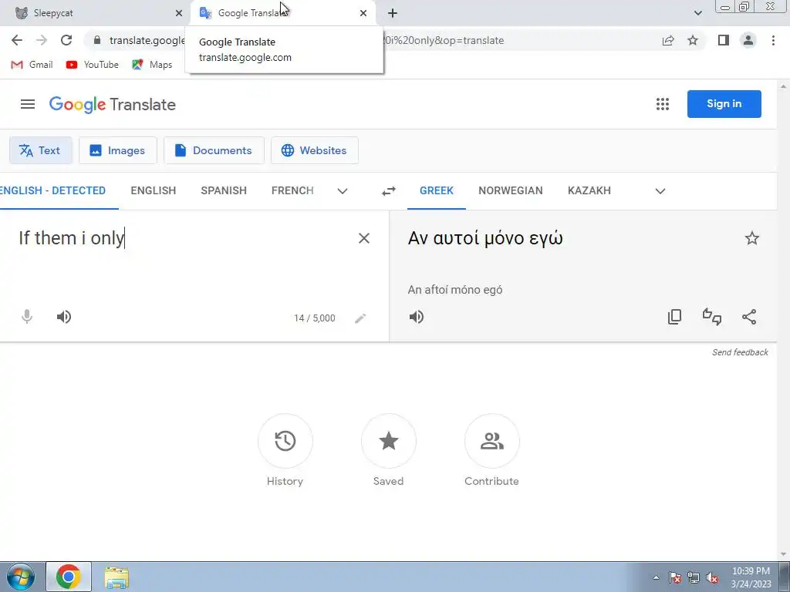Click the Send feedback link
The image size is (790, 592).
pyautogui.click(x=740, y=352)
